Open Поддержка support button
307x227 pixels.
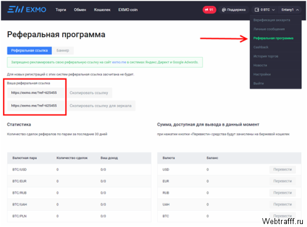click(234, 9)
